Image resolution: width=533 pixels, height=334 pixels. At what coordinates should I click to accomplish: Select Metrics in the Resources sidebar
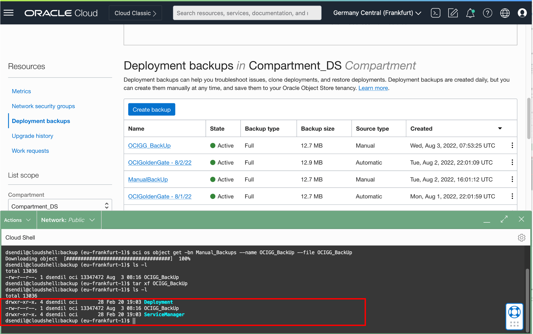point(21,91)
